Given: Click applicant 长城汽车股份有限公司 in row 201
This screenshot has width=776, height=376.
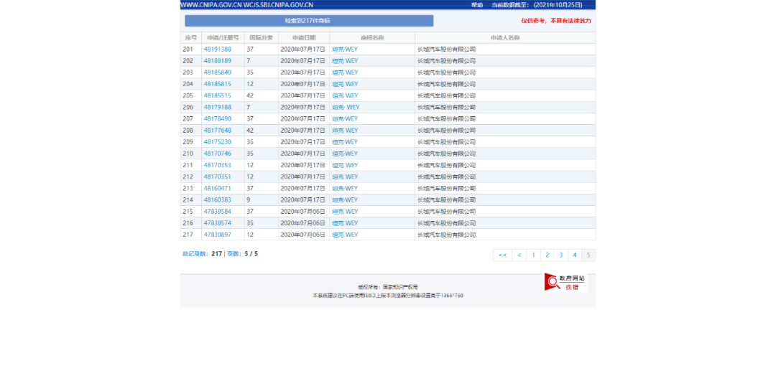Looking at the screenshot, I should coord(446,50).
